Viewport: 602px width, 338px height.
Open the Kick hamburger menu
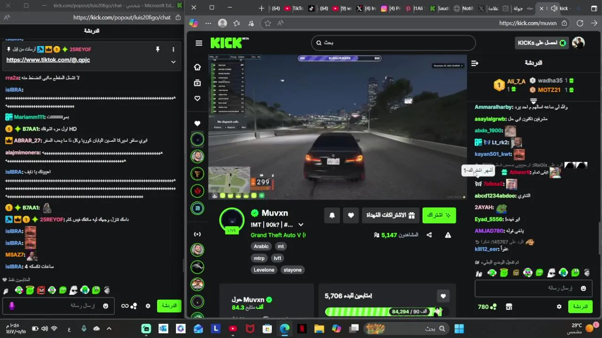(x=199, y=43)
